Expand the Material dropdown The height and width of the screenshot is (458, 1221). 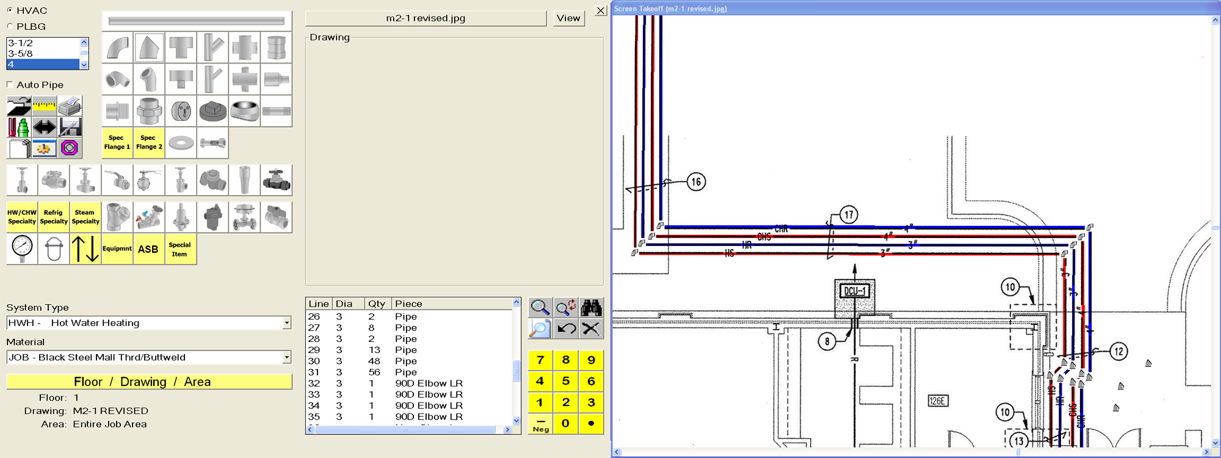tap(286, 358)
